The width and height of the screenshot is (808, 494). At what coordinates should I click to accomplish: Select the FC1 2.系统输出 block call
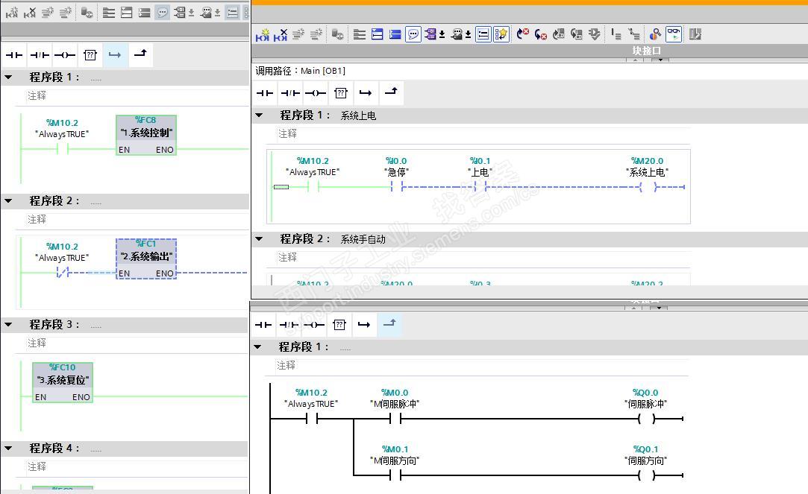(146, 259)
